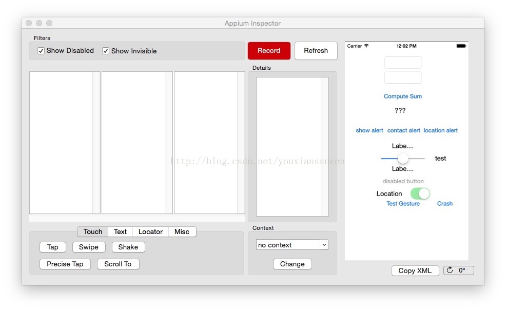Click the red Record button
This screenshot has height=311, width=506.
(269, 51)
